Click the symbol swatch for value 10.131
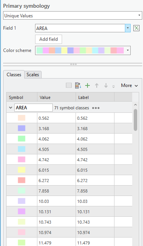 22,211
